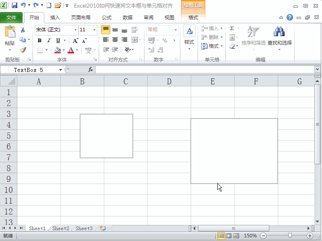Toggle top align text option
The height and width of the screenshot is (241, 322).
click(105, 29)
